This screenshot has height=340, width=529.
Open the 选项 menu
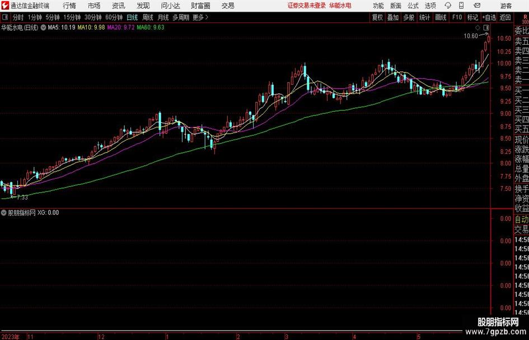pyautogui.click(x=430, y=6)
